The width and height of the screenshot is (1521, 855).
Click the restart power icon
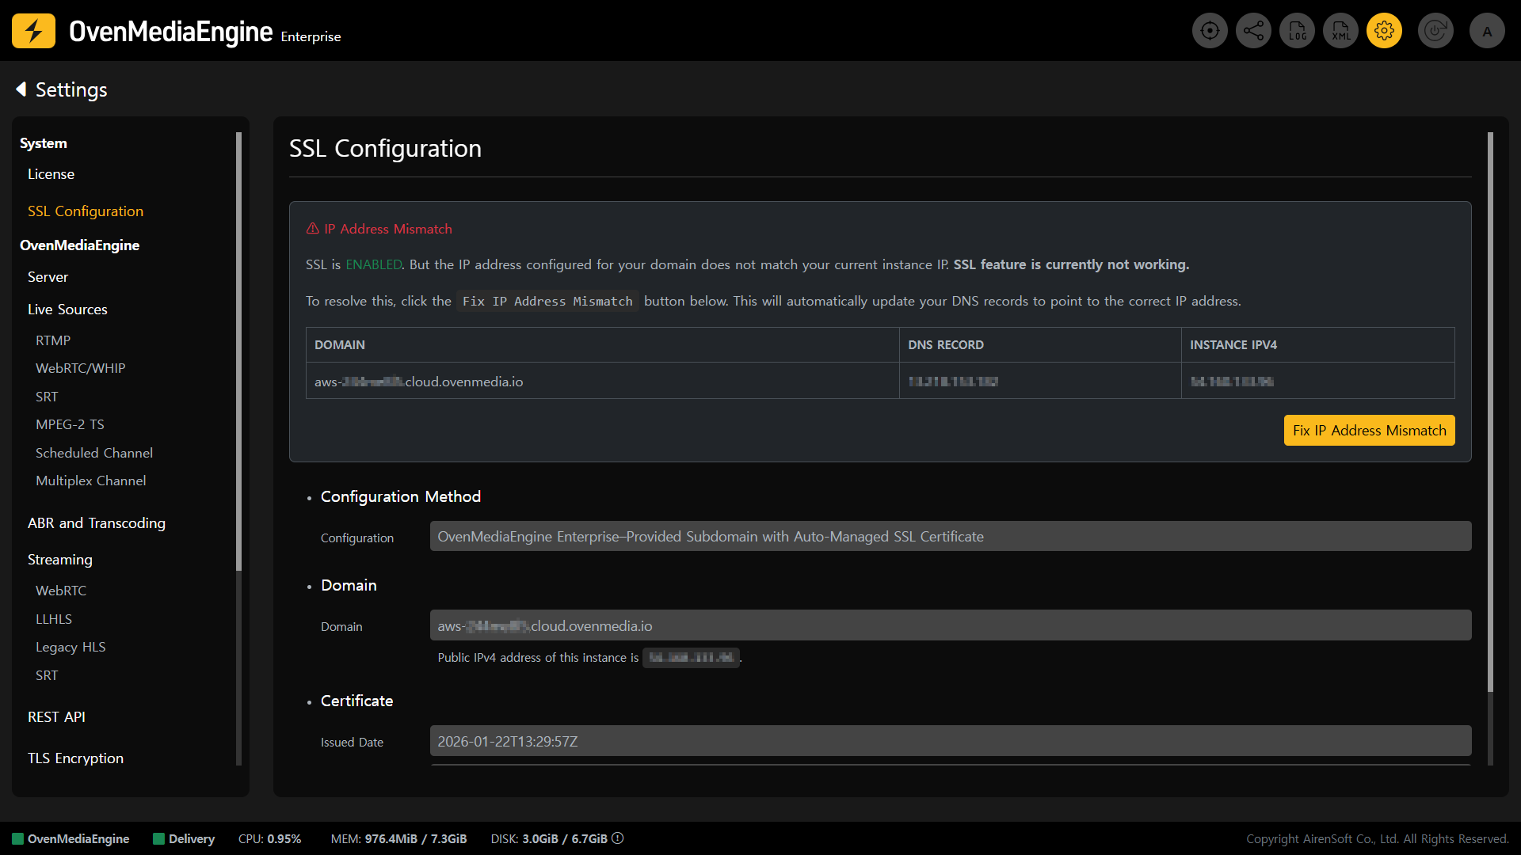[1435, 31]
